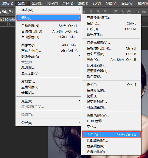Choose 反相(I) to invert colors
Viewport: 148px width, 158px height.
[111, 85]
